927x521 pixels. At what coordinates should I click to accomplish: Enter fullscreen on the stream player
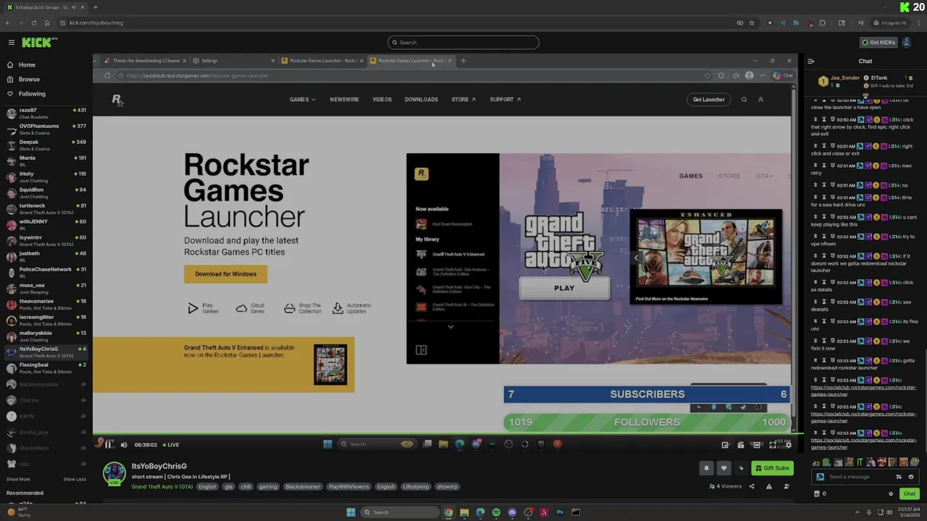[x=773, y=445]
